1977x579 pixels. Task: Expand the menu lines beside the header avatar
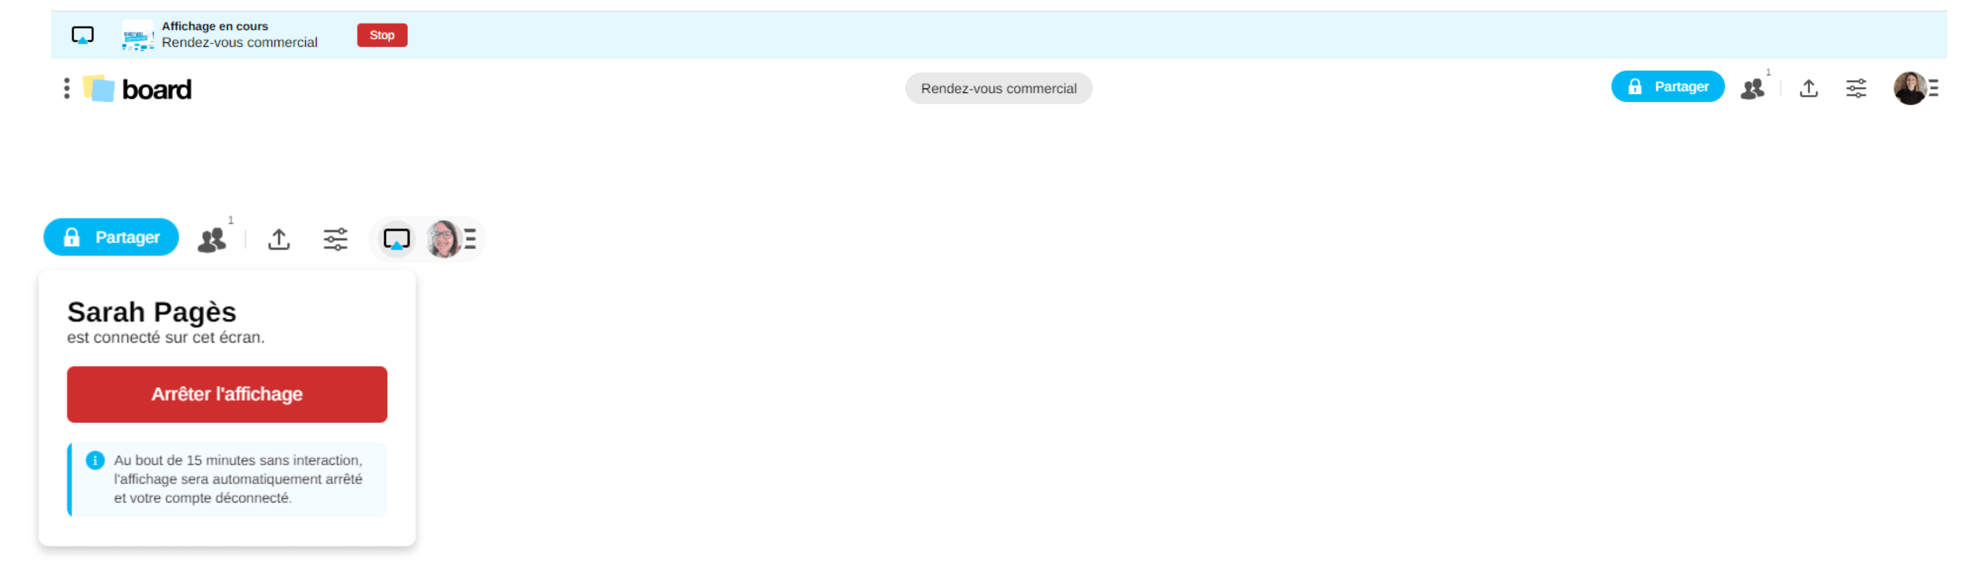click(x=1934, y=89)
